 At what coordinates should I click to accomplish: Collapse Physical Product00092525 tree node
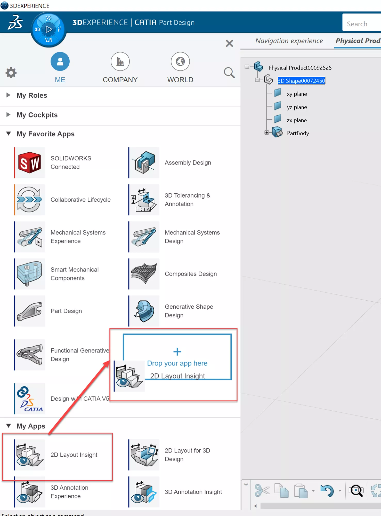point(247,67)
